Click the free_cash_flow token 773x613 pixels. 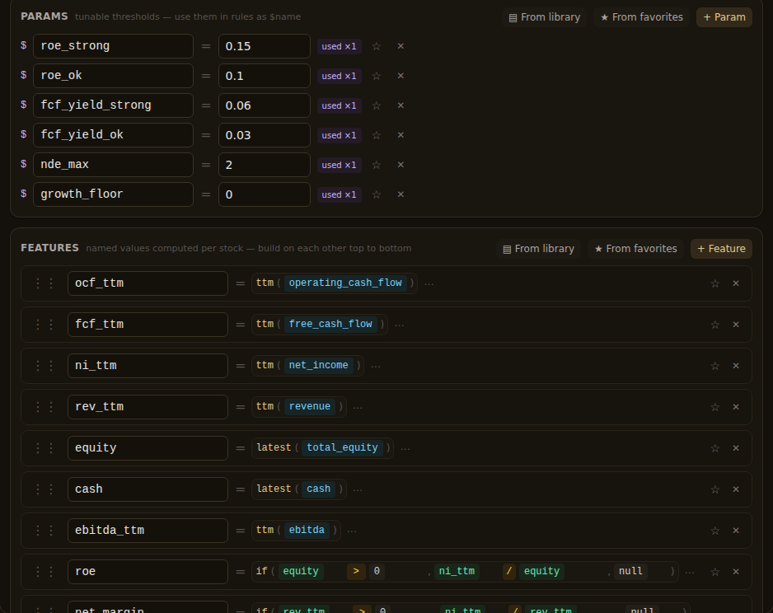(330, 324)
